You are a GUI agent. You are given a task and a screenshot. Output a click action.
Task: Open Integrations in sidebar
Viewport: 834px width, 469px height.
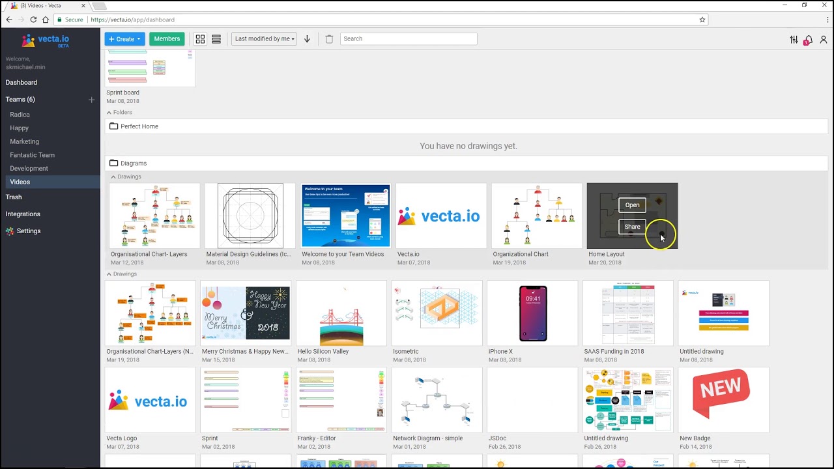[x=23, y=214]
